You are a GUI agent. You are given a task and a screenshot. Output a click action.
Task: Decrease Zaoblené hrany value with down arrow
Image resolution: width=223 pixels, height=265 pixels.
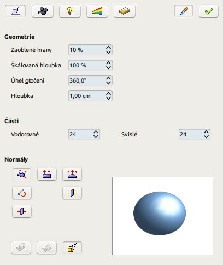(108, 52)
